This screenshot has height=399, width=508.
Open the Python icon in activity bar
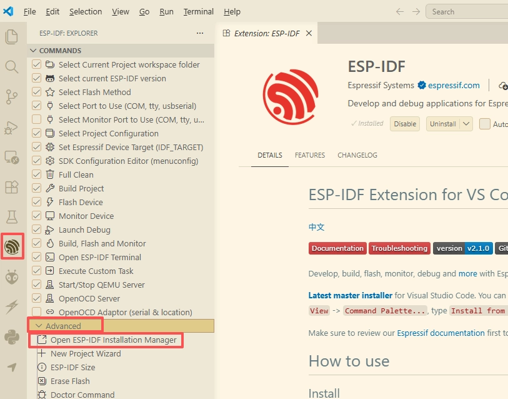pyautogui.click(x=12, y=337)
